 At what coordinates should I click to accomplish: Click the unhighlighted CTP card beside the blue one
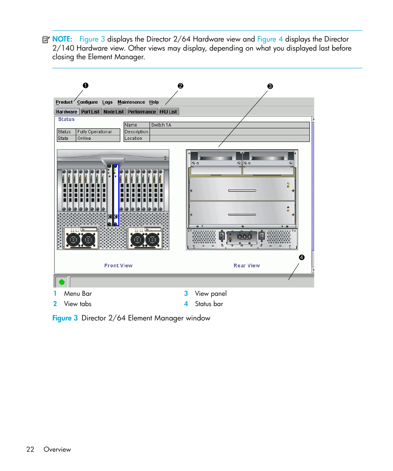coord(110,195)
